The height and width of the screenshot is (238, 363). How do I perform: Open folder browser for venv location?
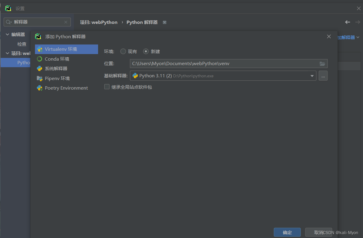pyautogui.click(x=322, y=64)
